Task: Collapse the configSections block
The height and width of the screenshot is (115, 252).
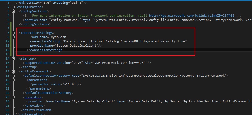Action: coord(13,11)
